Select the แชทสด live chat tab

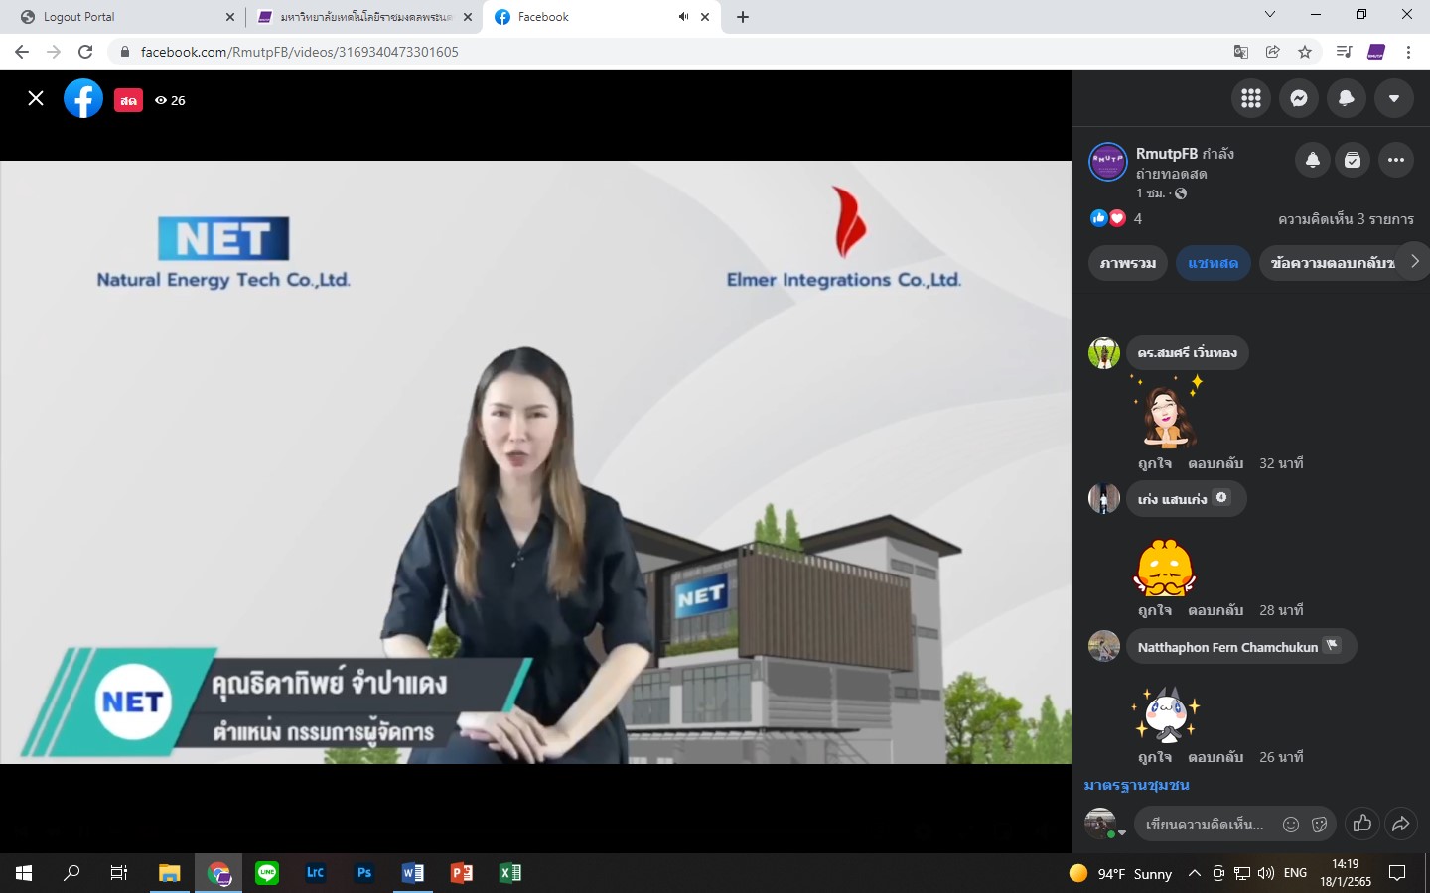coord(1213,263)
